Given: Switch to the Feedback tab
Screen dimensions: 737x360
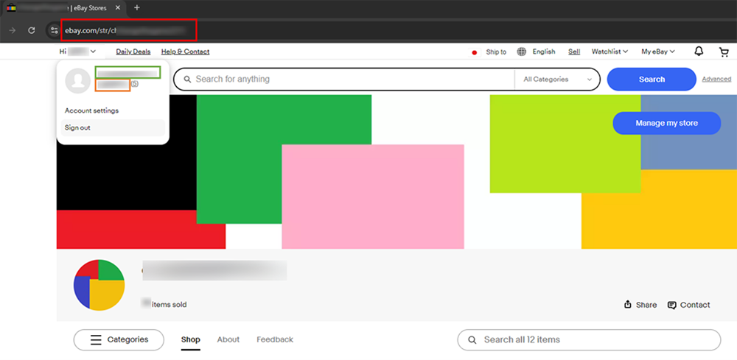Looking at the screenshot, I should coord(274,339).
